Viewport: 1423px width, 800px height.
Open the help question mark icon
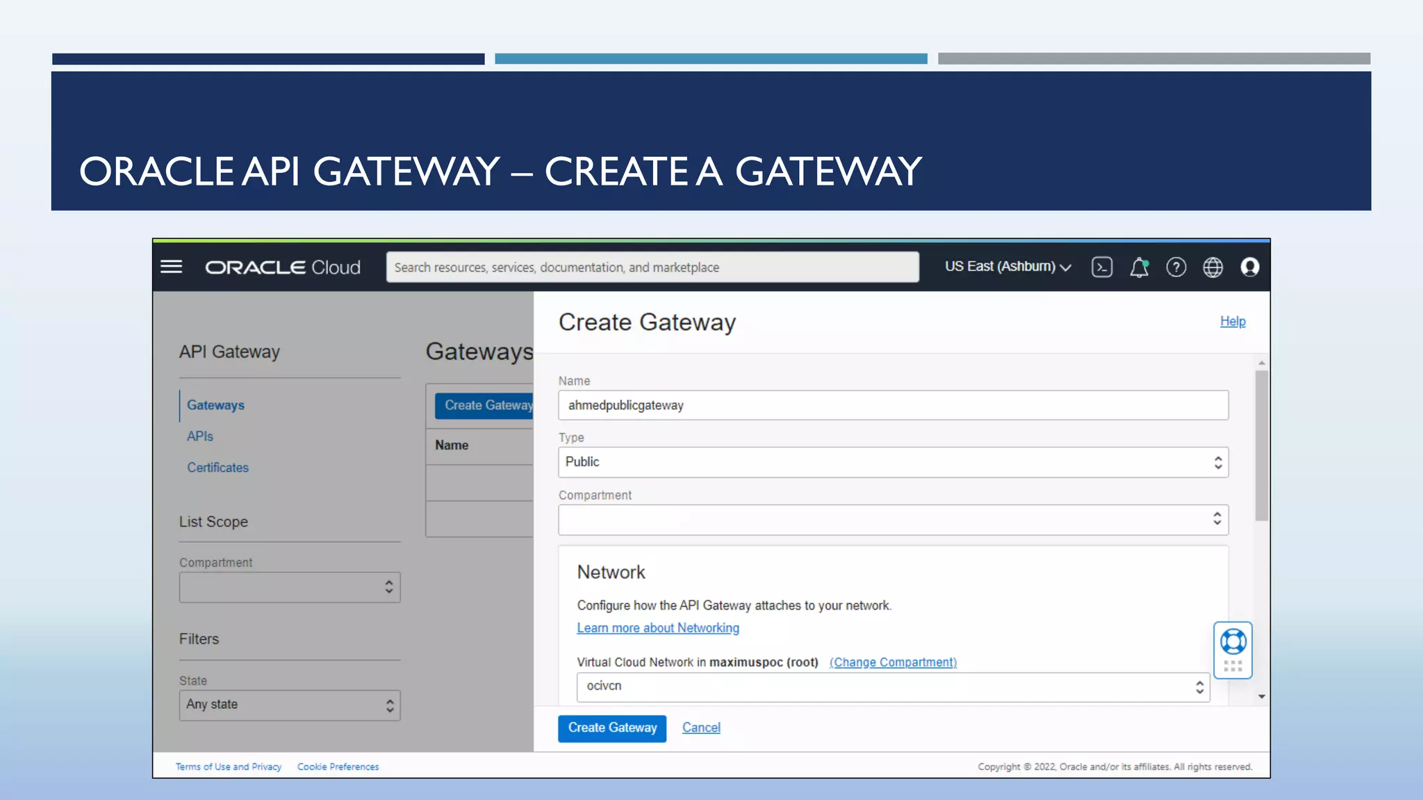click(x=1176, y=267)
